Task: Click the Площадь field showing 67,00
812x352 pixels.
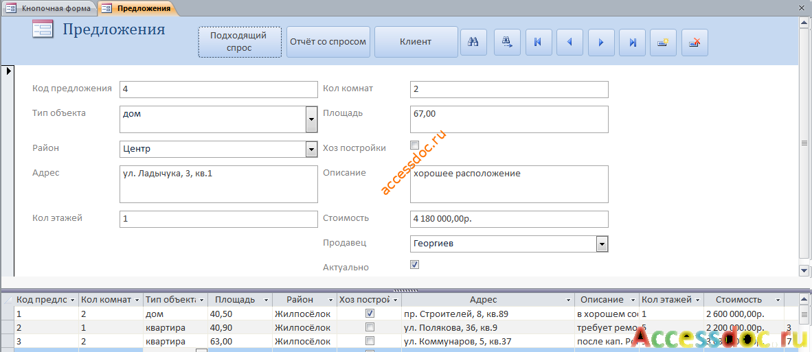Action: tap(509, 119)
